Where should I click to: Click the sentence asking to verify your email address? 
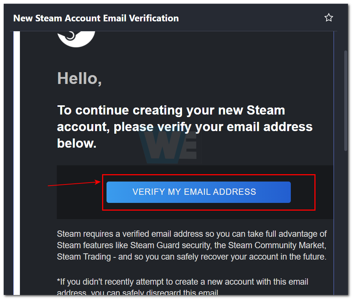(x=184, y=126)
